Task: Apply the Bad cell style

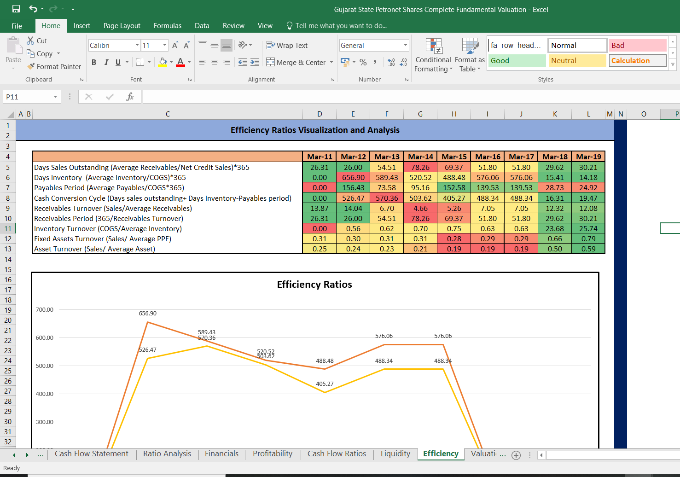Action: [x=638, y=45]
